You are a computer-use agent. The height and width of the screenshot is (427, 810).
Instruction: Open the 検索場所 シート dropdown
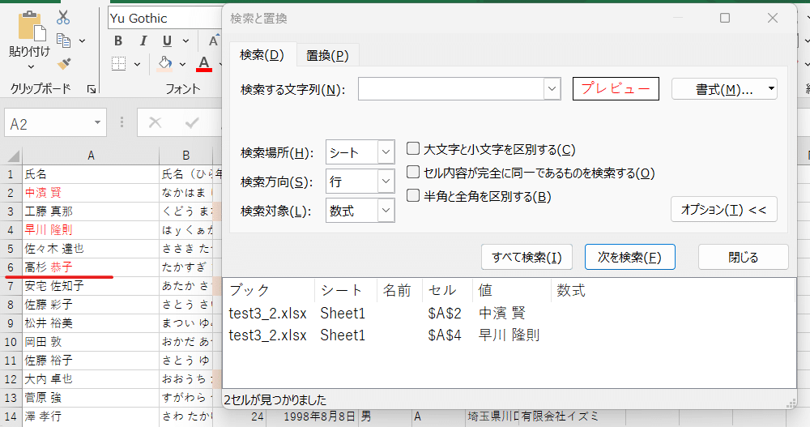tap(386, 152)
